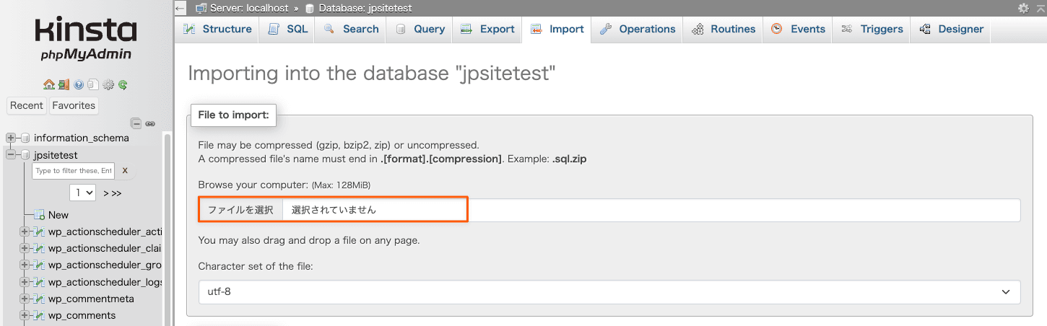Expand the wp_actionscheduler_clai table node
The width and height of the screenshot is (1047, 326).
coord(25,248)
